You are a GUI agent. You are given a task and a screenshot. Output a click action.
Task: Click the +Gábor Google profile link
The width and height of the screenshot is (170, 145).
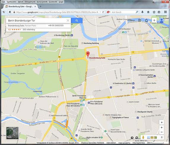(x=131, y=20)
